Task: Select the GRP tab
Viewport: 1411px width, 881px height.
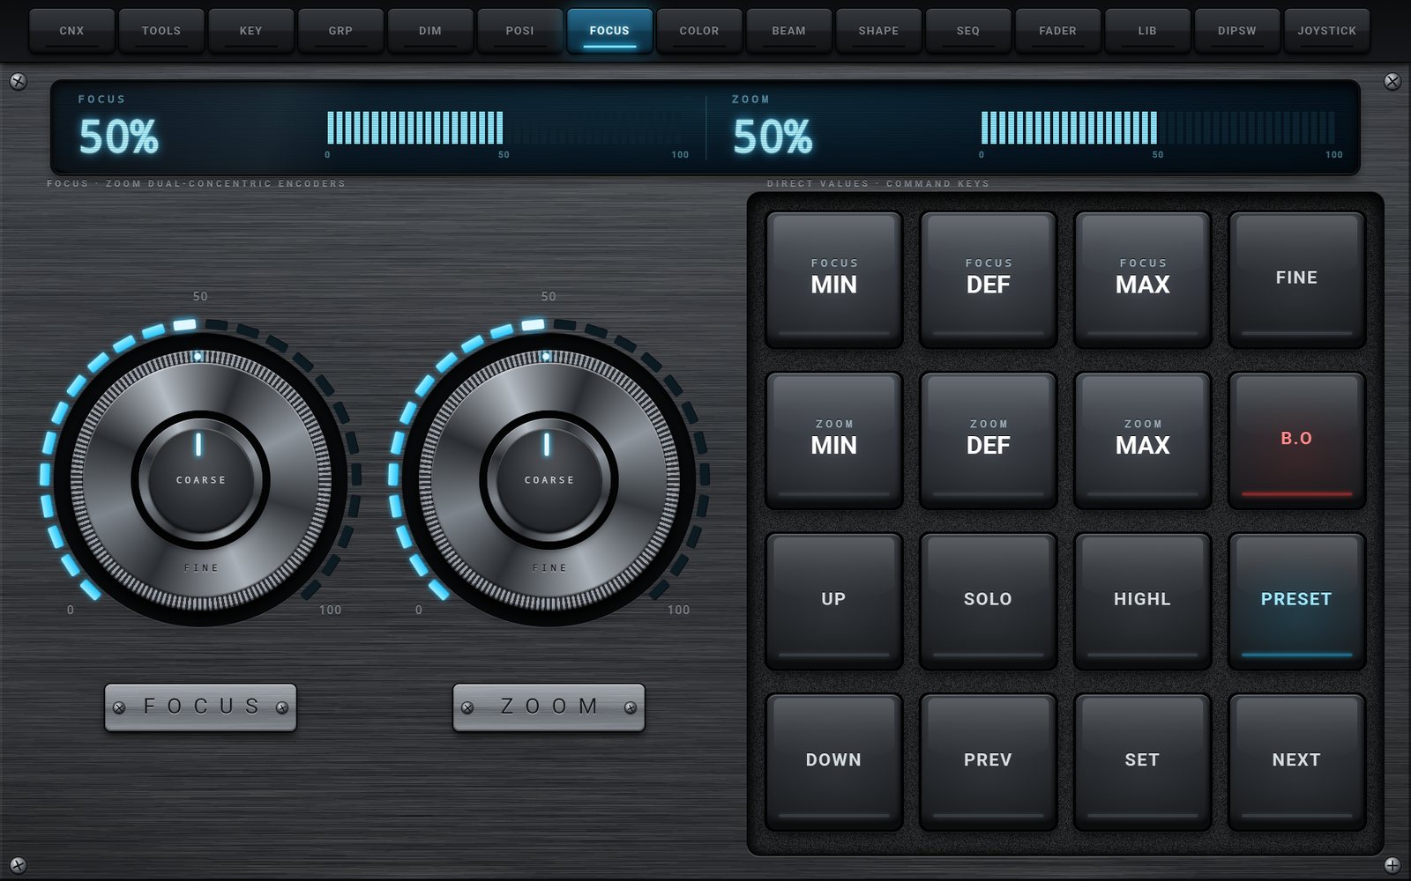Action: coord(340,31)
